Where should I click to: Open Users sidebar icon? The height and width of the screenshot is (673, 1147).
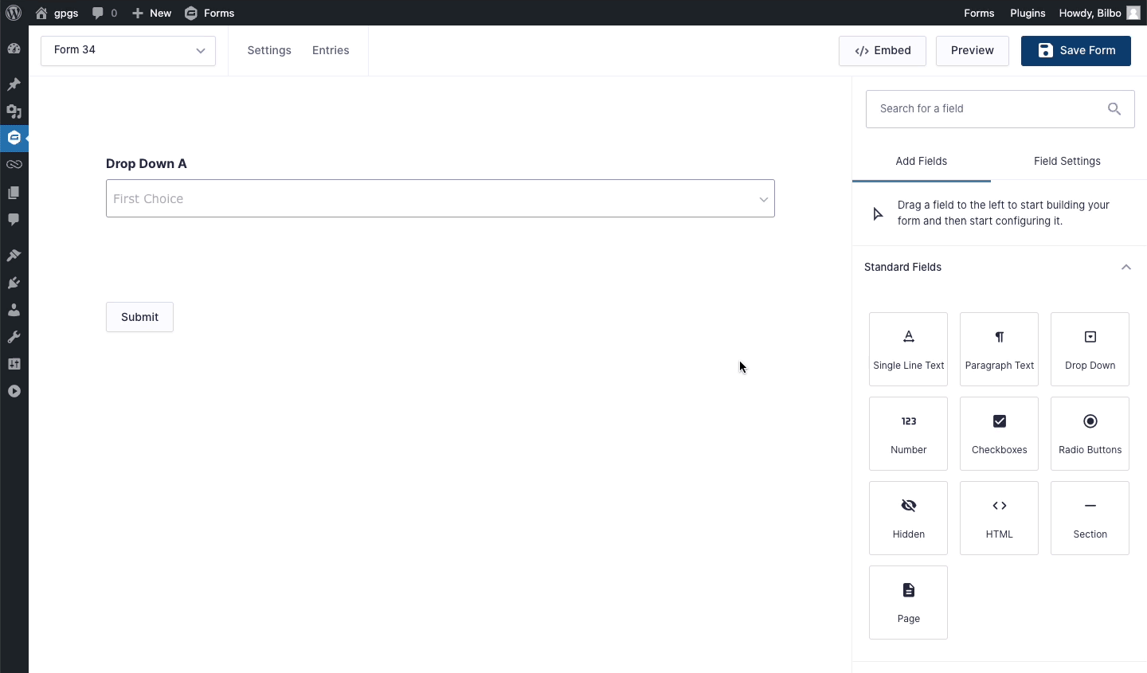[x=14, y=310]
